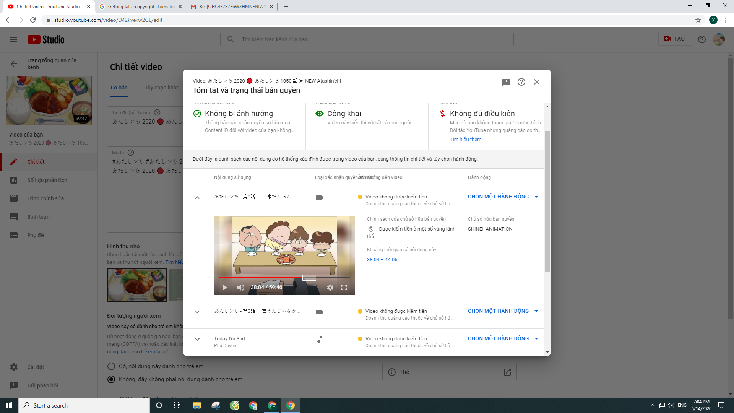Expand the 第3話 claim row
Viewport: 734px width, 413px height.
click(x=197, y=312)
